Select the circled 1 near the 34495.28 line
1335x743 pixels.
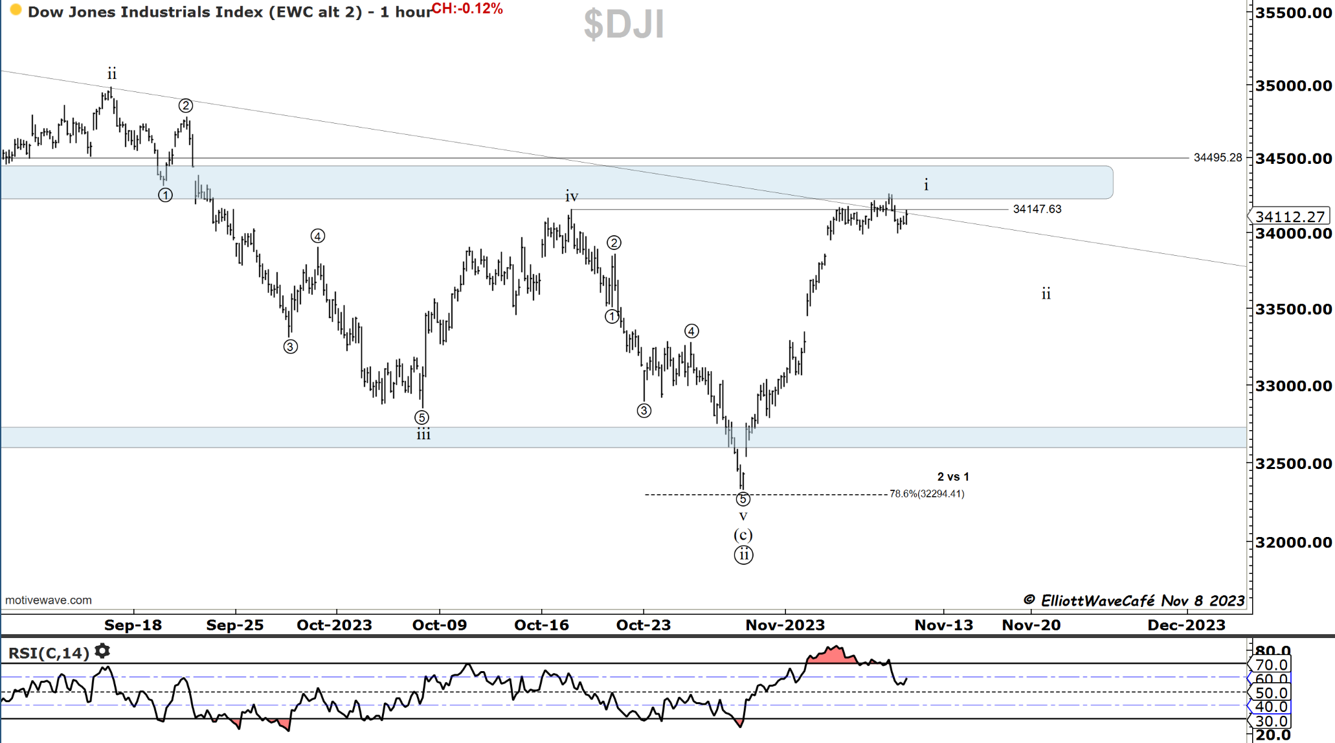click(165, 195)
